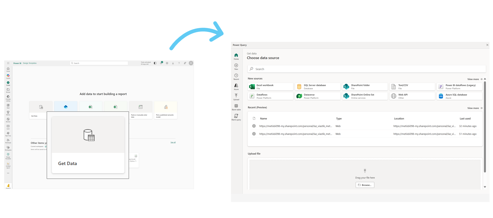Viewport: 493px width, 218px height.
Task: Select recent Web source used 51 minutes ago
Action: [x=365, y=134]
